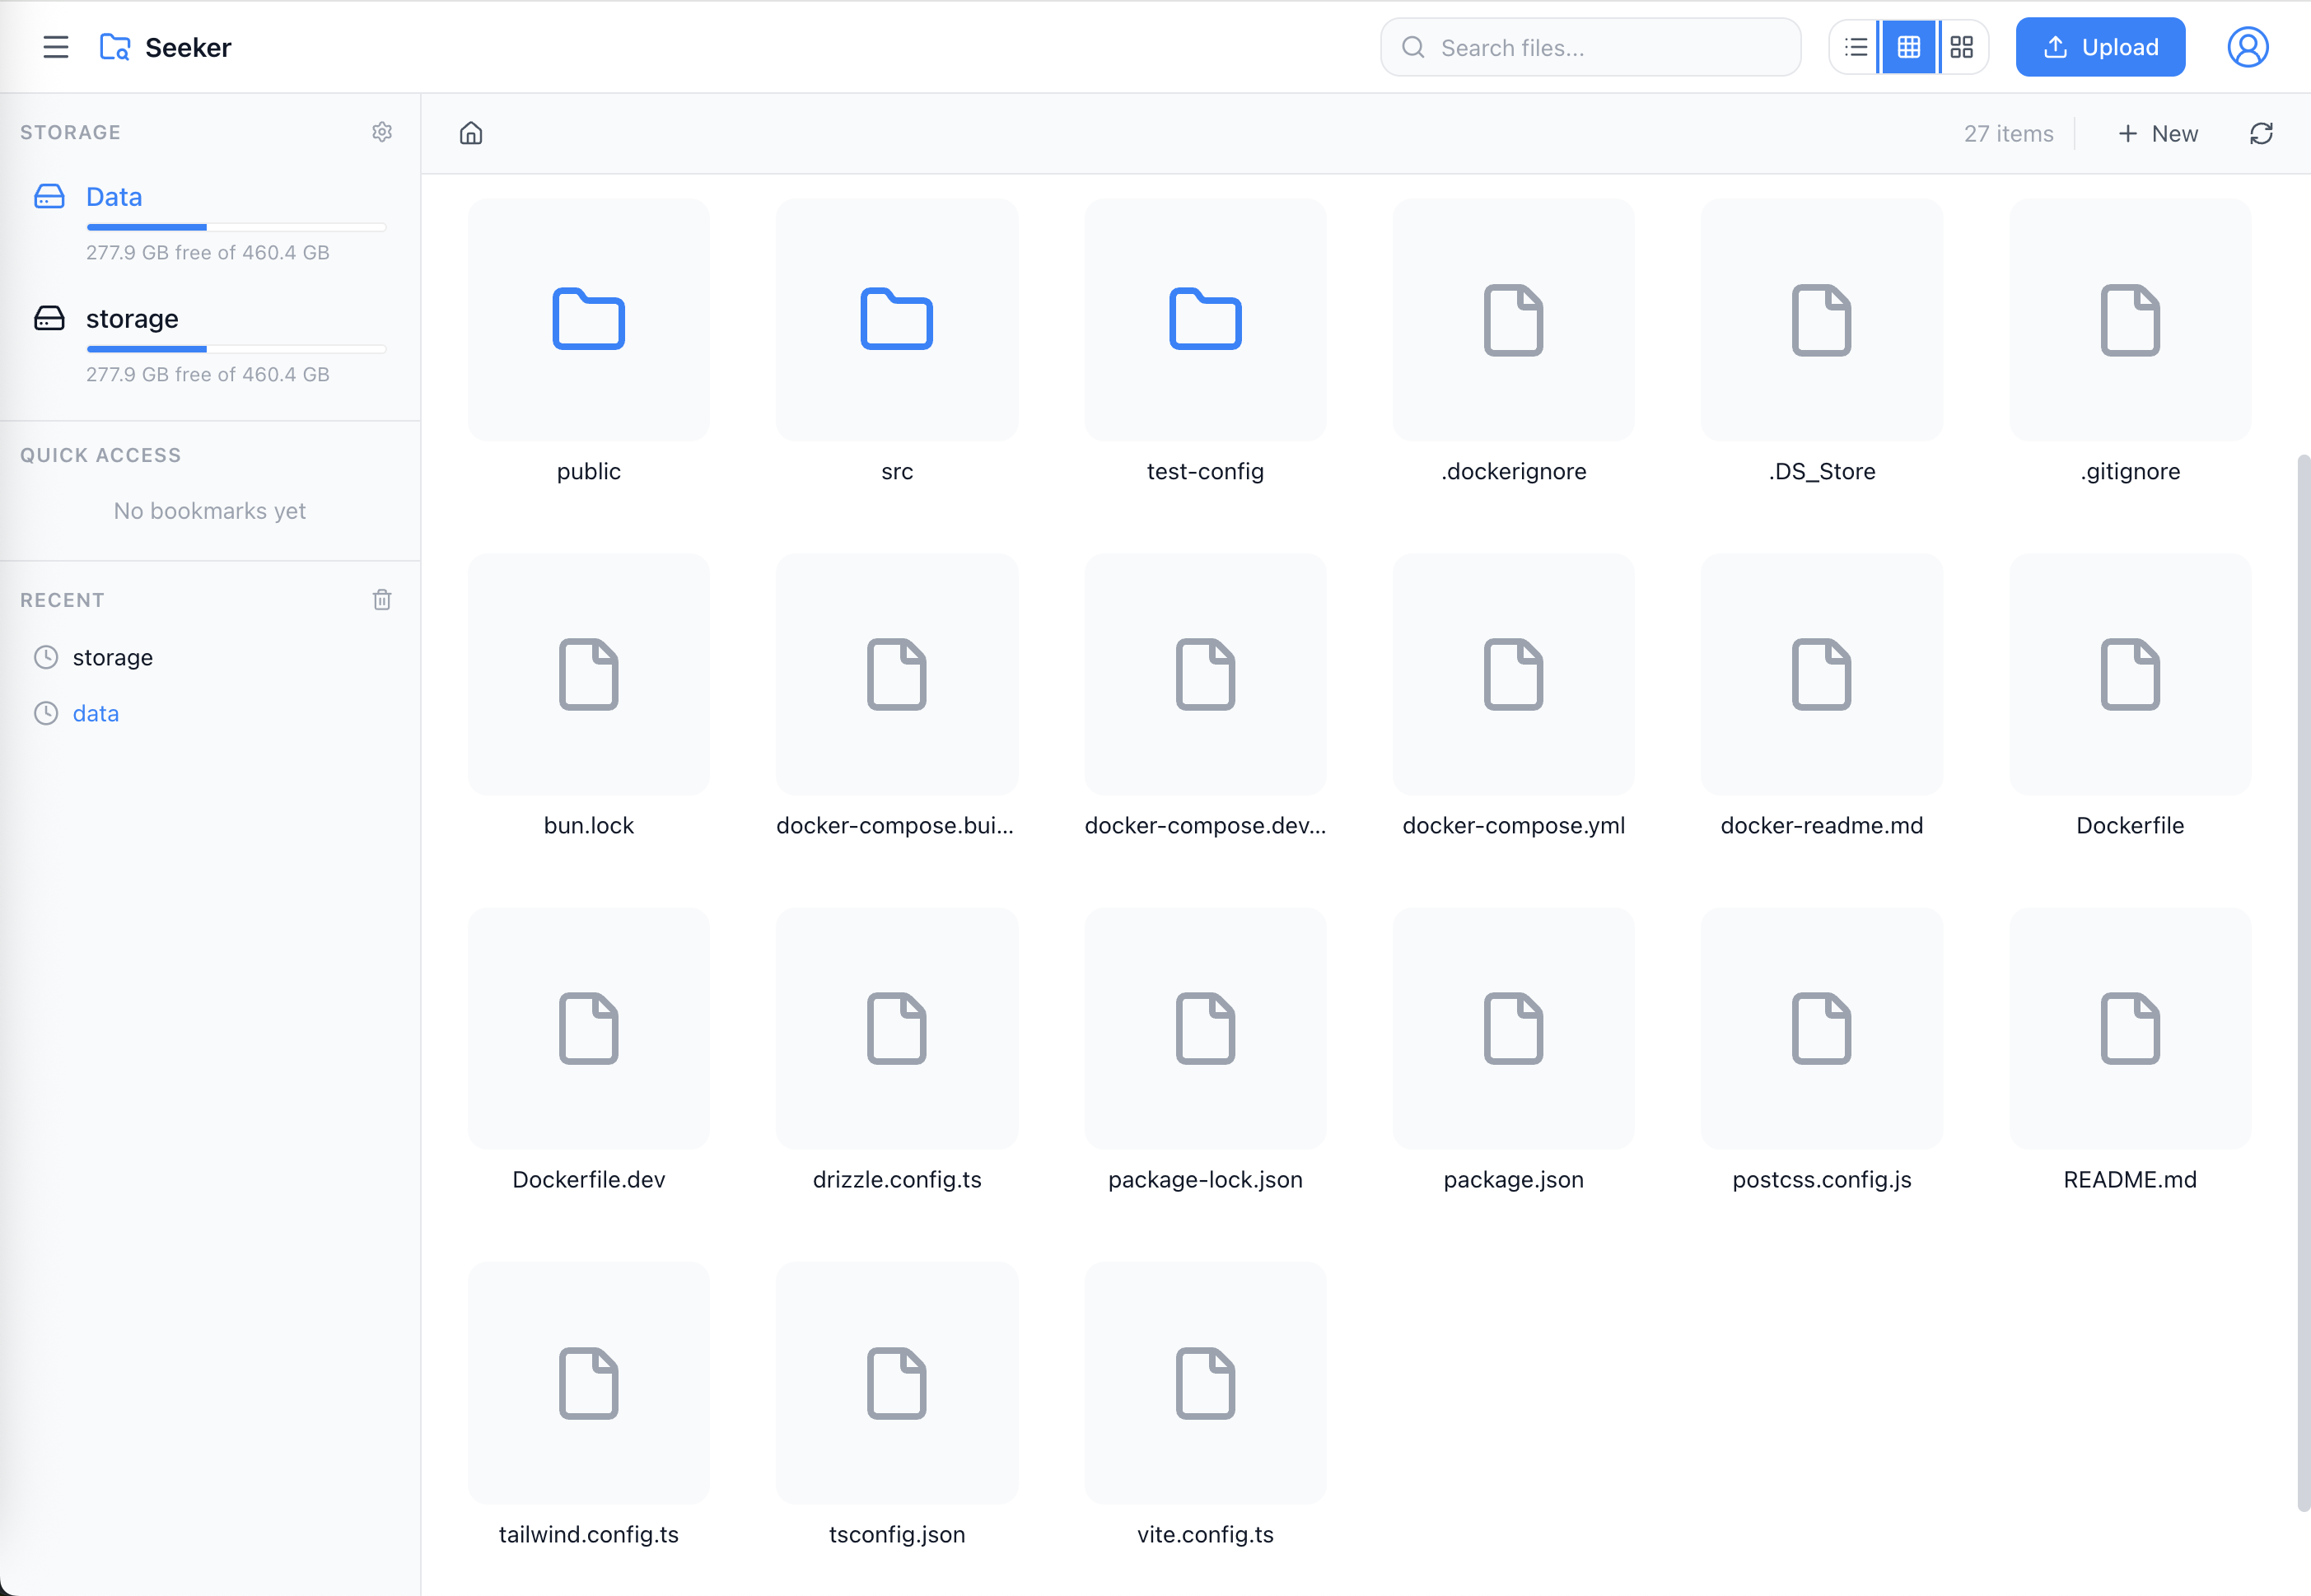Click the Seeker logo icon
Screen dimensions: 2311x1596
tap(115, 47)
